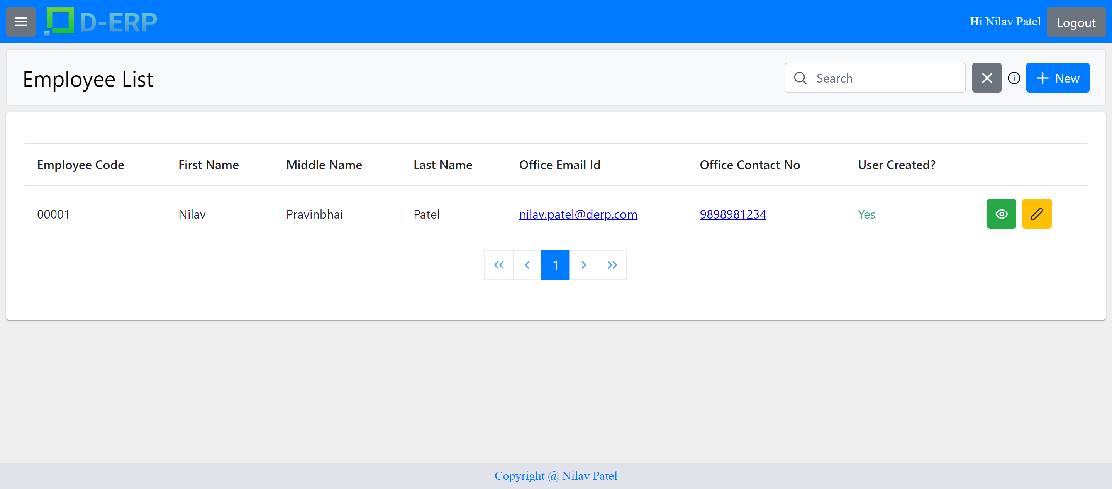Clear search with the X button
Screen dimensions: 1112x489
[987, 78]
